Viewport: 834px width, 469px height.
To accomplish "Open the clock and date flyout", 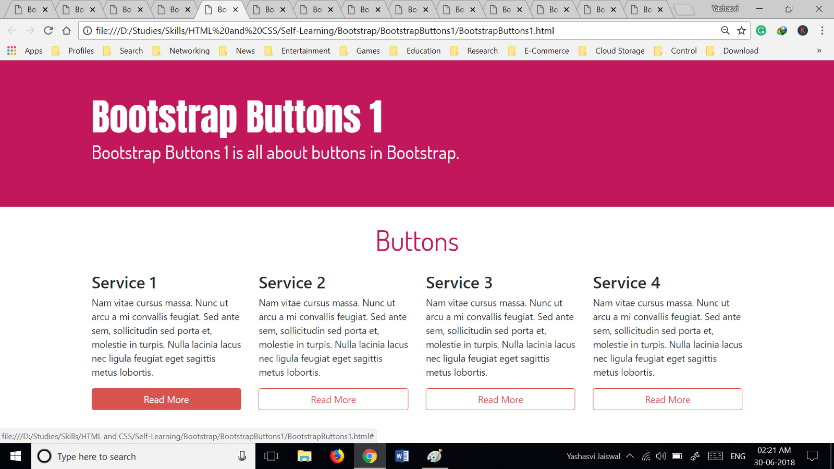I will pos(774,456).
